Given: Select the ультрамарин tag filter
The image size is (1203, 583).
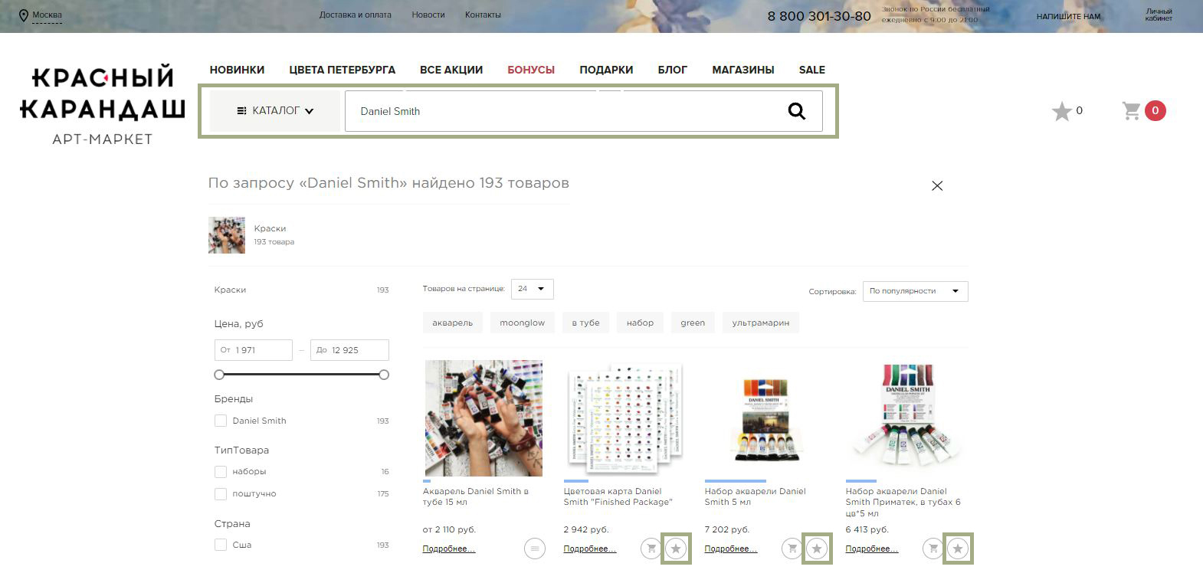Looking at the screenshot, I should [761, 323].
